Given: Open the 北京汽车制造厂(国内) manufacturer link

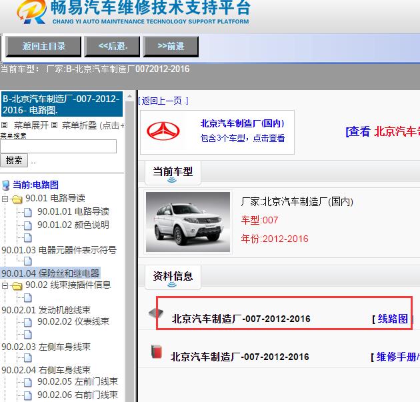Looking at the screenshot, I should pos(243,123).
